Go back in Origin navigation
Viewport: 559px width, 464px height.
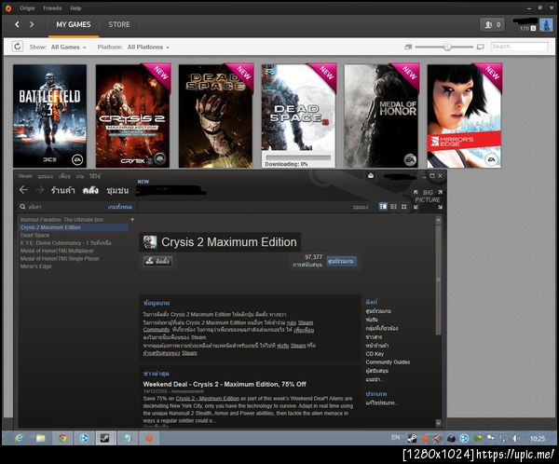pyautogui.click(x=17, y=24)
